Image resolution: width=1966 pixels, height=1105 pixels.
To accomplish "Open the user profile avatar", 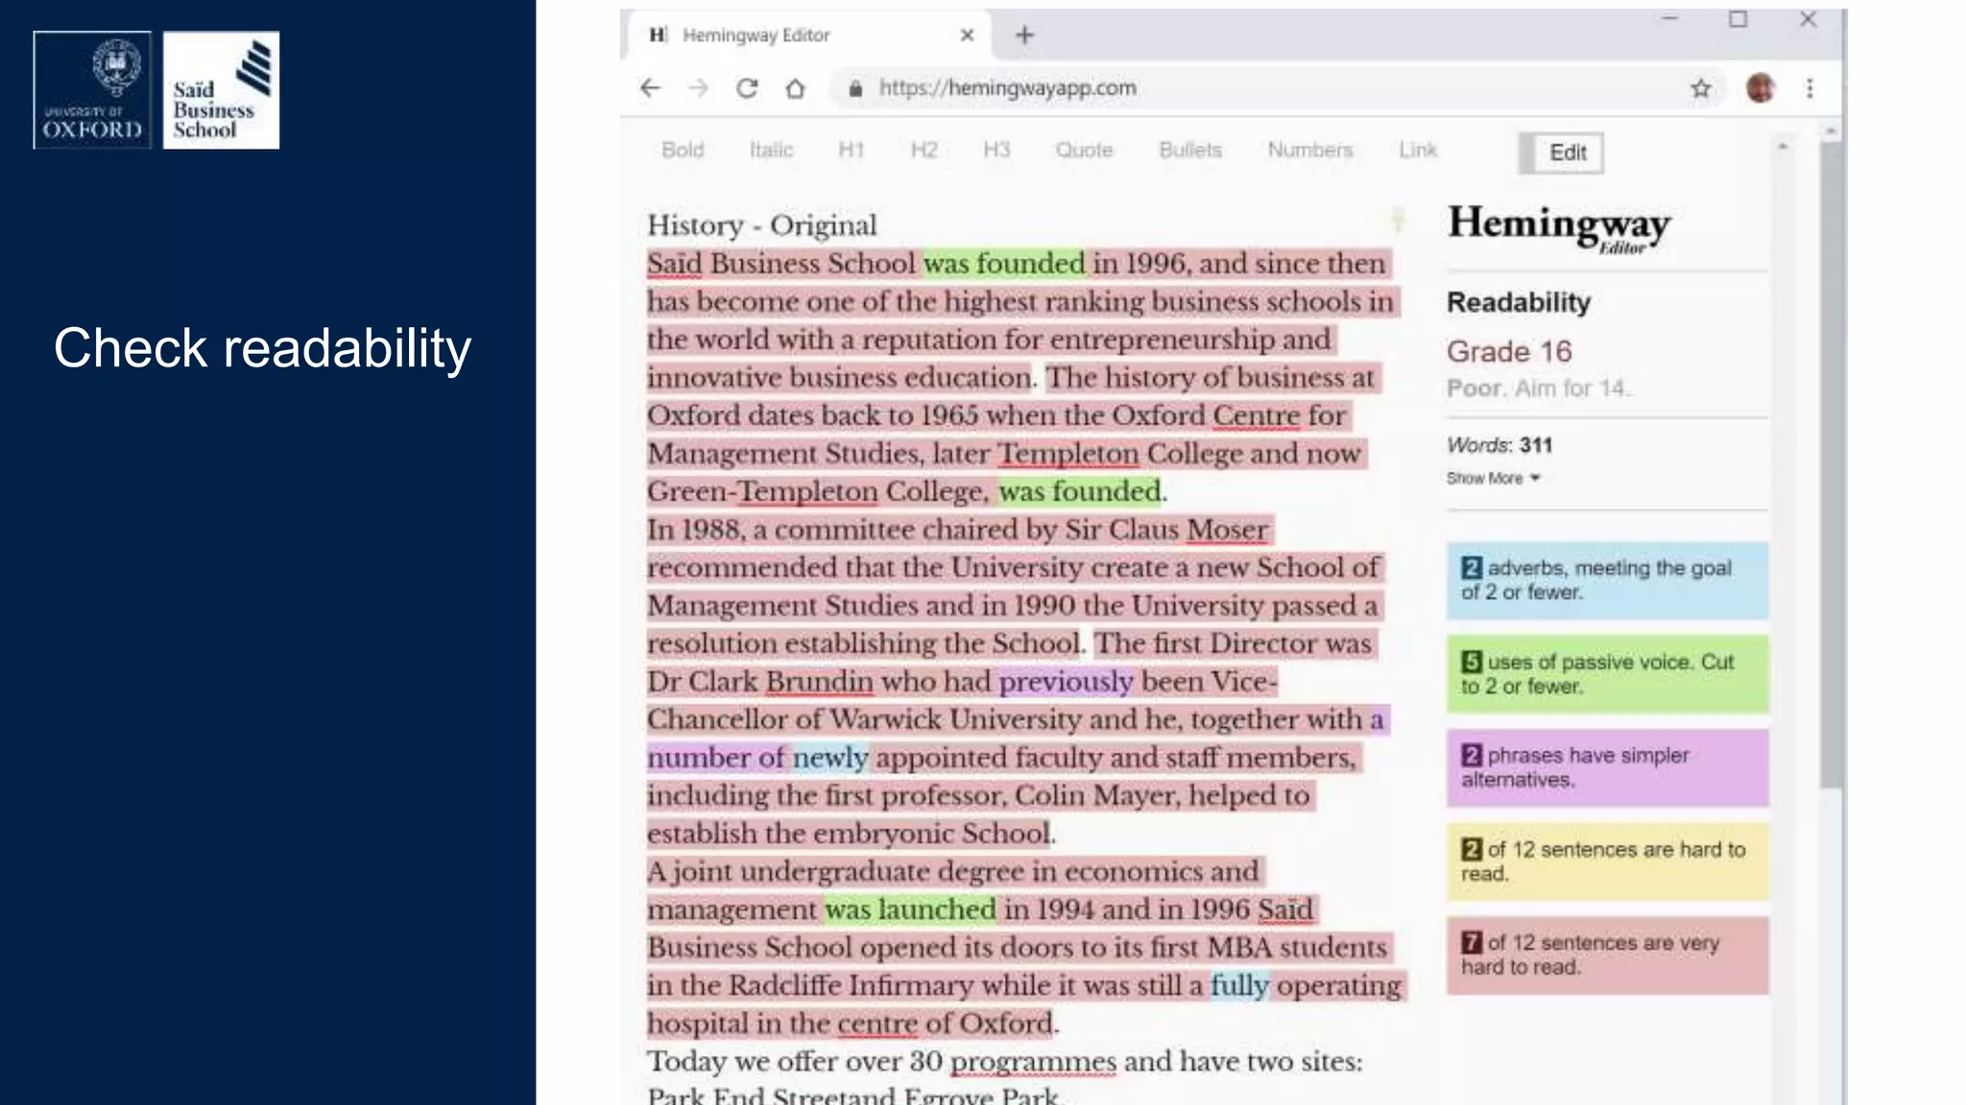I will (1760, 88).
